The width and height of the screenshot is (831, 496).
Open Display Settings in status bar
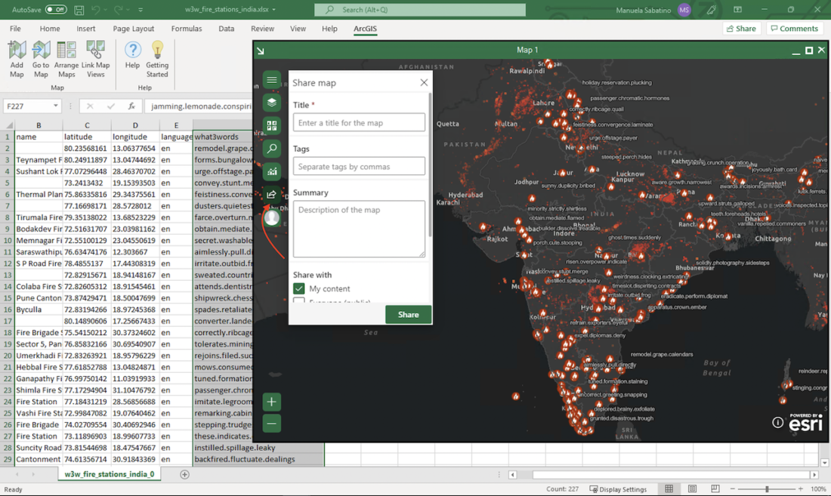(618, 489)
